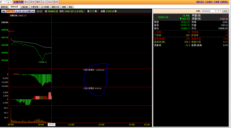This screenshot has height=128, width=231.
Task: Click the 張數差 value -15.4
Action: [187, 45]
